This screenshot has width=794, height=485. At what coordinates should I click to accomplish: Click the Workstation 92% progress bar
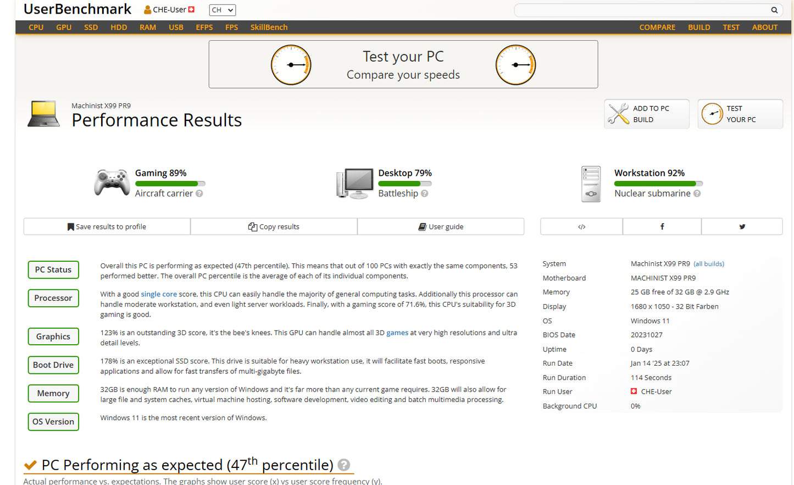[x=659, y=184]
